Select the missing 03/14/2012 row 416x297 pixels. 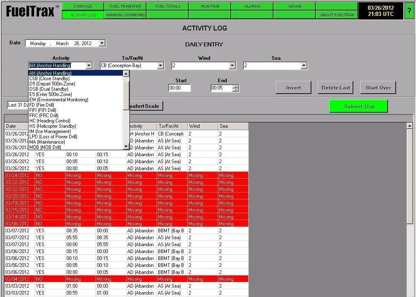126,217
